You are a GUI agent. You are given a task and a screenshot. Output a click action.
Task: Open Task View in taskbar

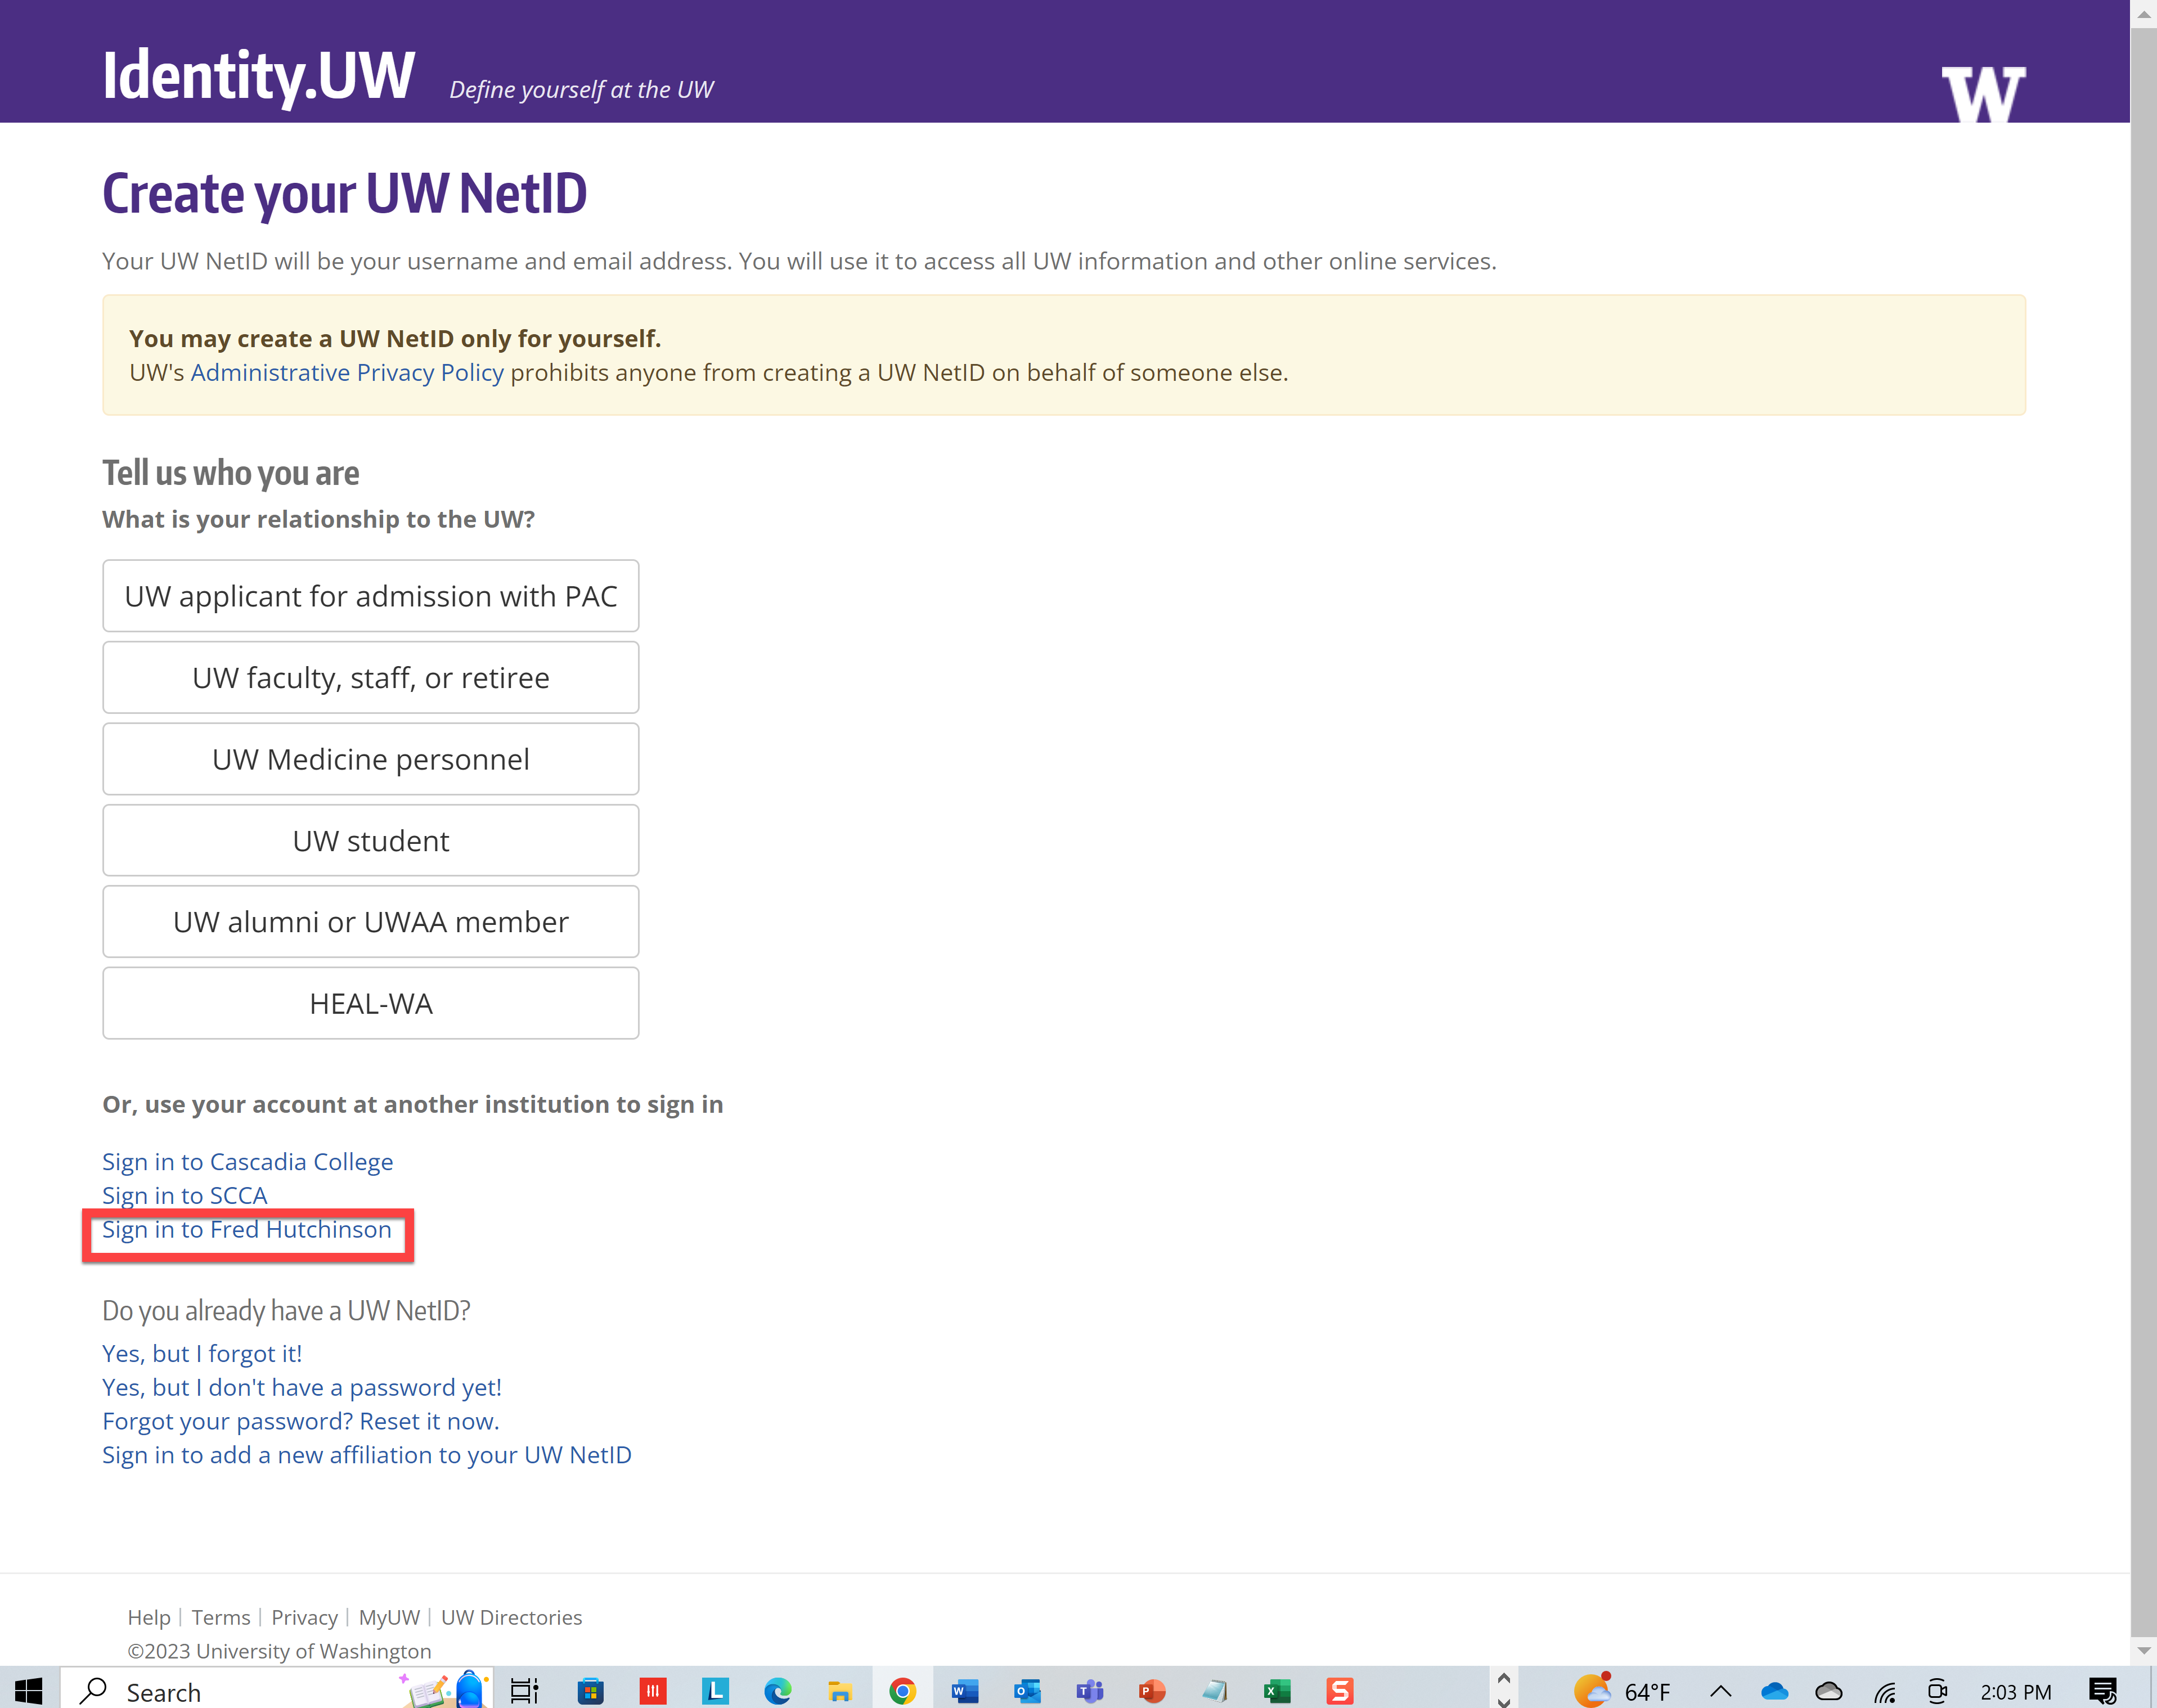click(525, 1691)
